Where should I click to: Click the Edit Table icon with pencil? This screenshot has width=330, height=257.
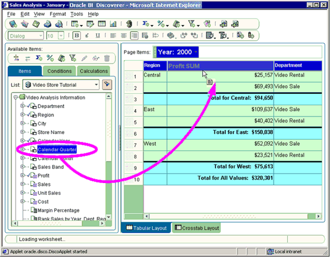tap(90, 24)
